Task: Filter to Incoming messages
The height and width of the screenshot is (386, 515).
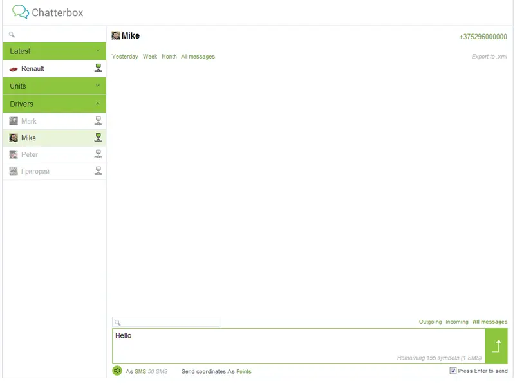Action: [x=457, y=322]
